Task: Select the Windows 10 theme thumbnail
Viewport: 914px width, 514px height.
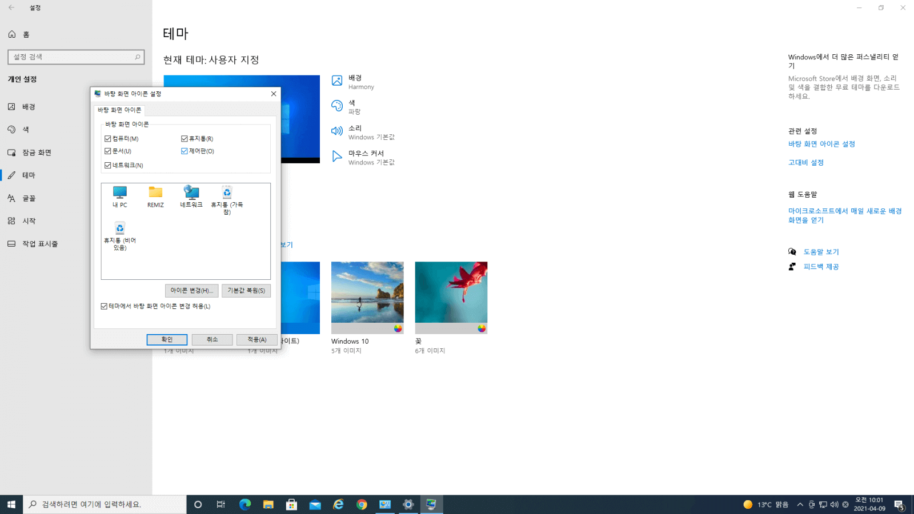Action: point(367,298)
